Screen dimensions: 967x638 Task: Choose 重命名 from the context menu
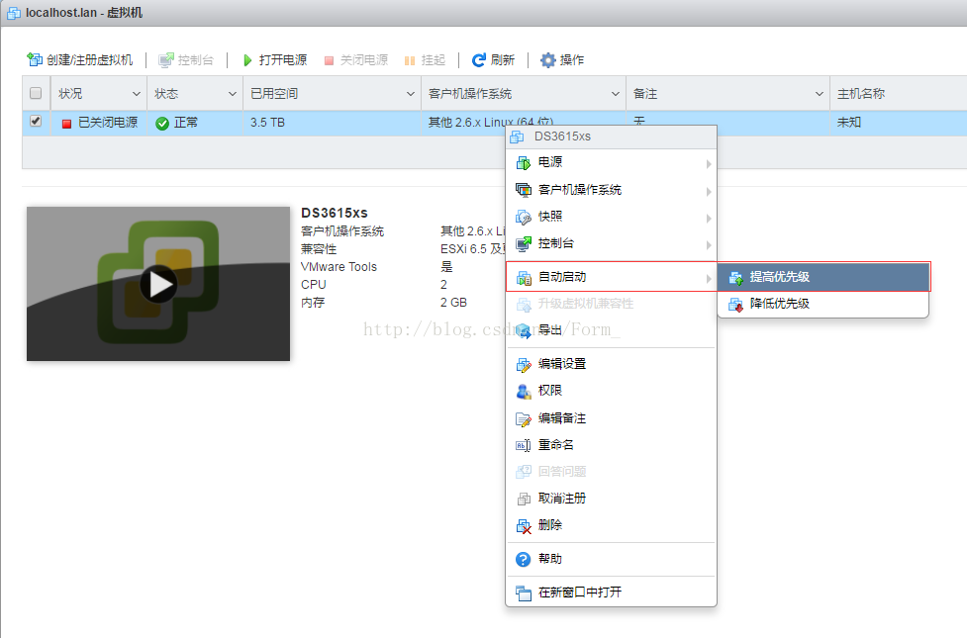(x=556, y=445)
